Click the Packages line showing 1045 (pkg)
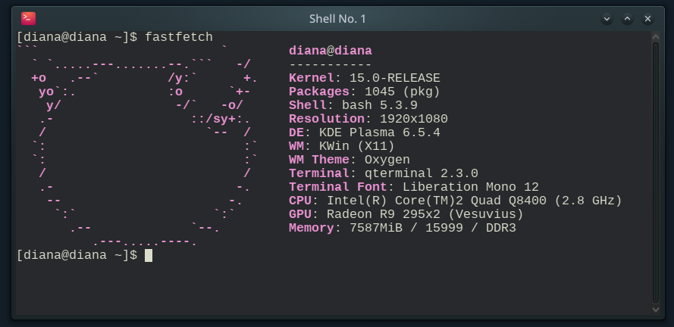 point(364,92)
